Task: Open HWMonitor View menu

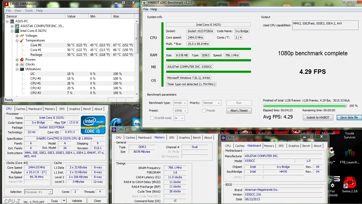Action: coord(18,11)
